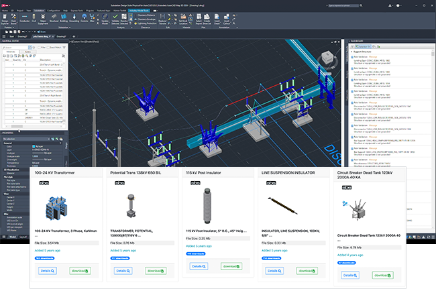
Task: Click Details button for 100-24 KV Transformer
Action: coord(46,270)
